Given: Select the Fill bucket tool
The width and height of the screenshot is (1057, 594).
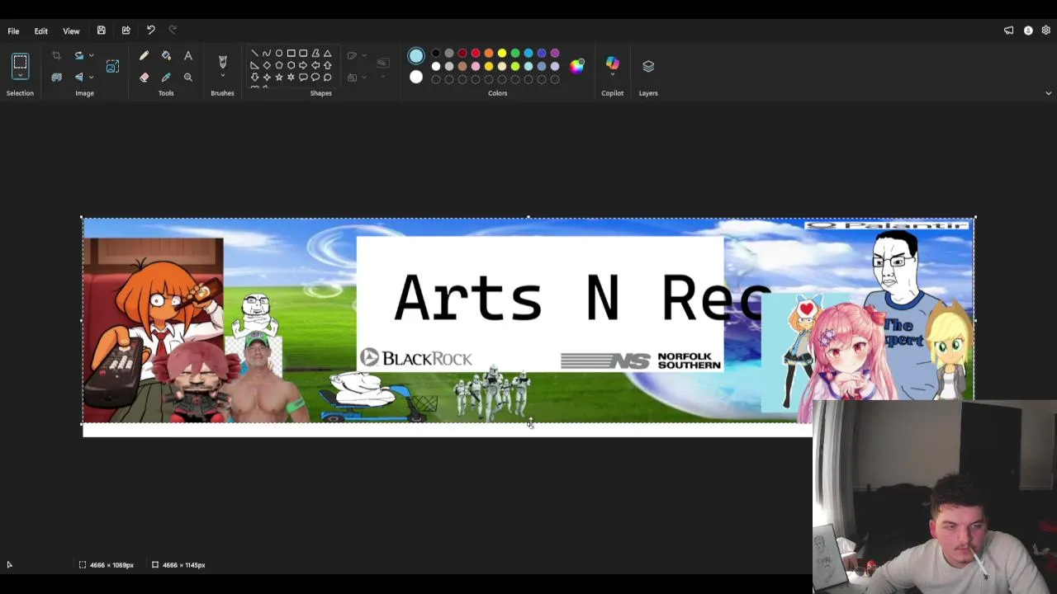Looking at the screenshot, I should pos(166,55).
